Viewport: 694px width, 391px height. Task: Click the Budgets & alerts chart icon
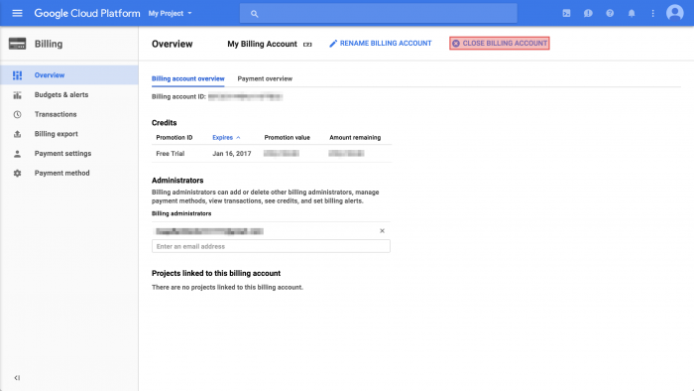click(x=17, y=94)
